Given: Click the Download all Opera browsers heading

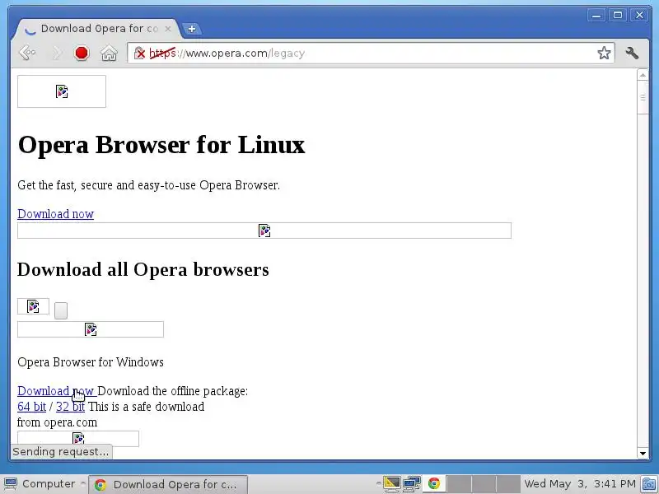Looking at the screenshot, I should (x=143, y=269).
